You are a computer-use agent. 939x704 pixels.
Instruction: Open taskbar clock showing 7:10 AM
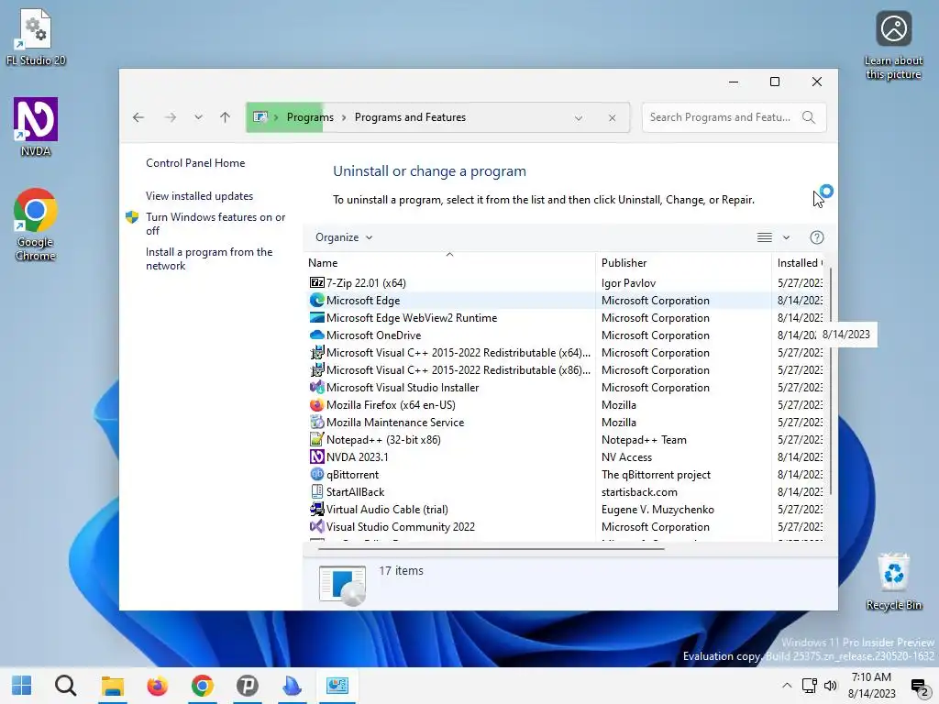click(871, 686)
